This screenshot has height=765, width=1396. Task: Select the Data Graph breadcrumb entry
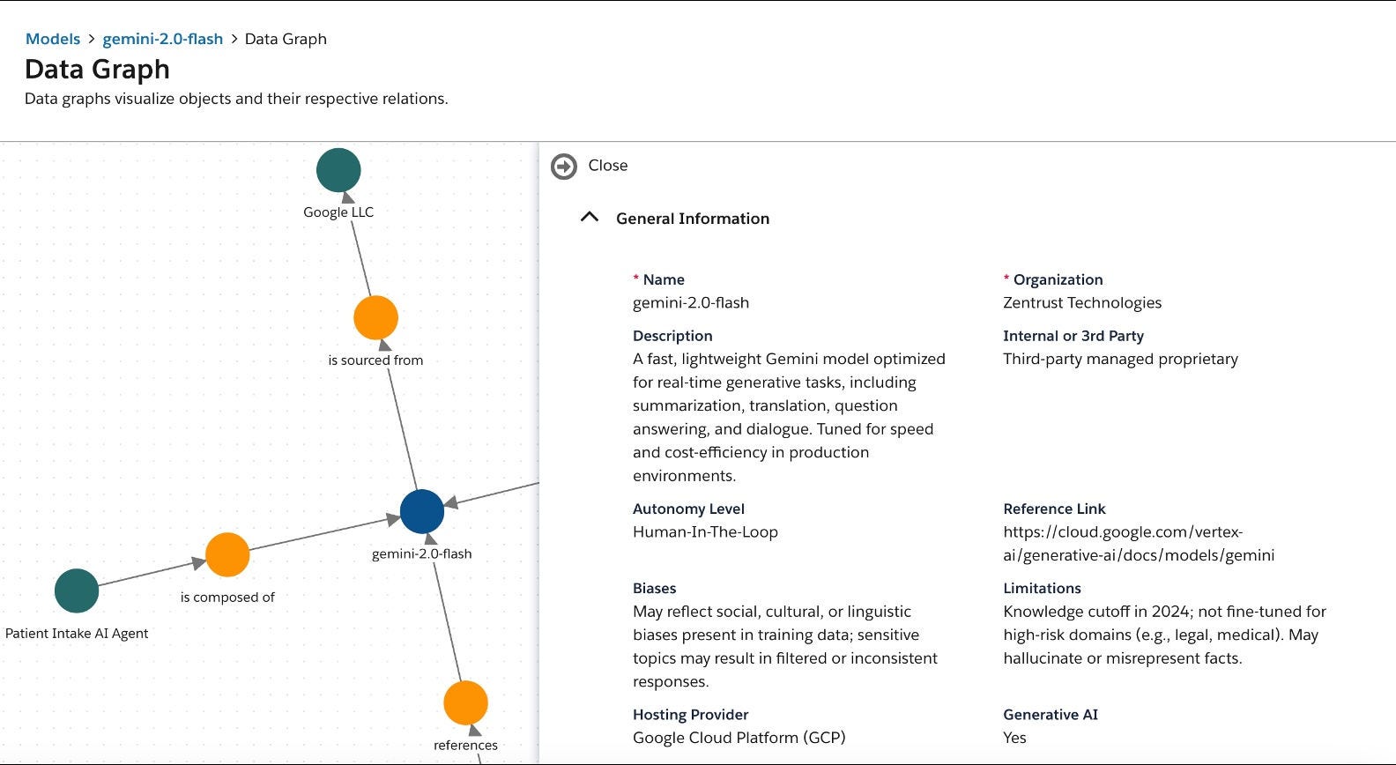coord(285,38)
